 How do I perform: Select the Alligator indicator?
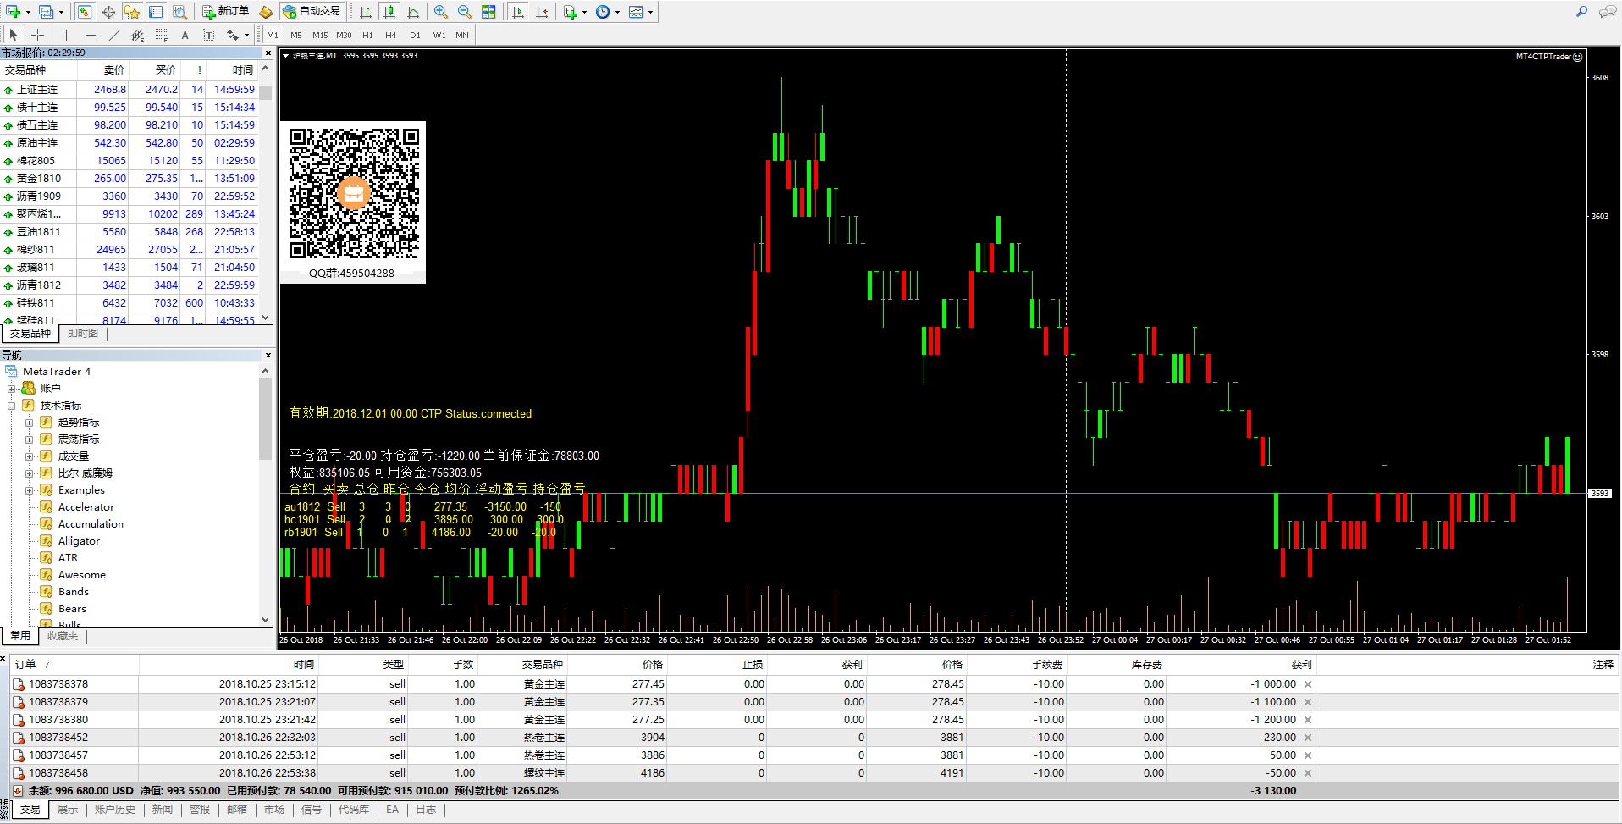point(79,541)
